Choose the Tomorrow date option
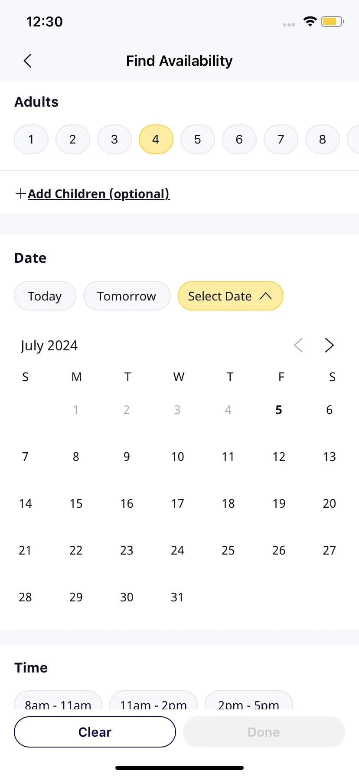The width and height of the screenshot is (359, 777). coord(127,296)
